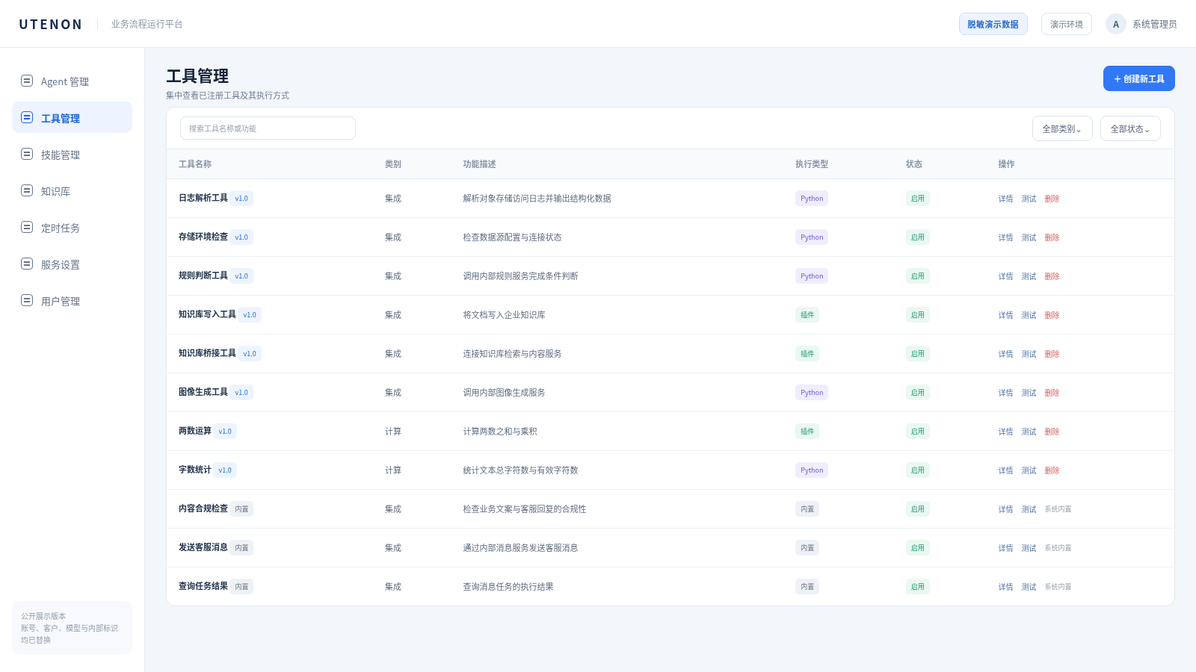The width and height of the screenshot is (1196, 672).
Task: Click 测试 for 字数统计
Action: click(1029, 470)
